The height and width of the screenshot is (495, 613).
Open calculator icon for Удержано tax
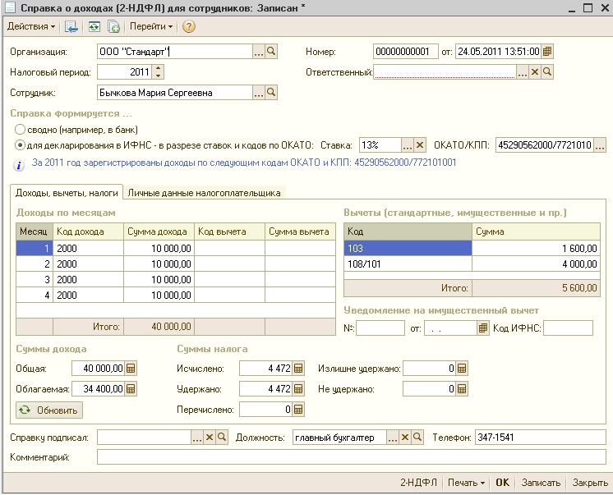pyautogui.click(x=298, y=389)
